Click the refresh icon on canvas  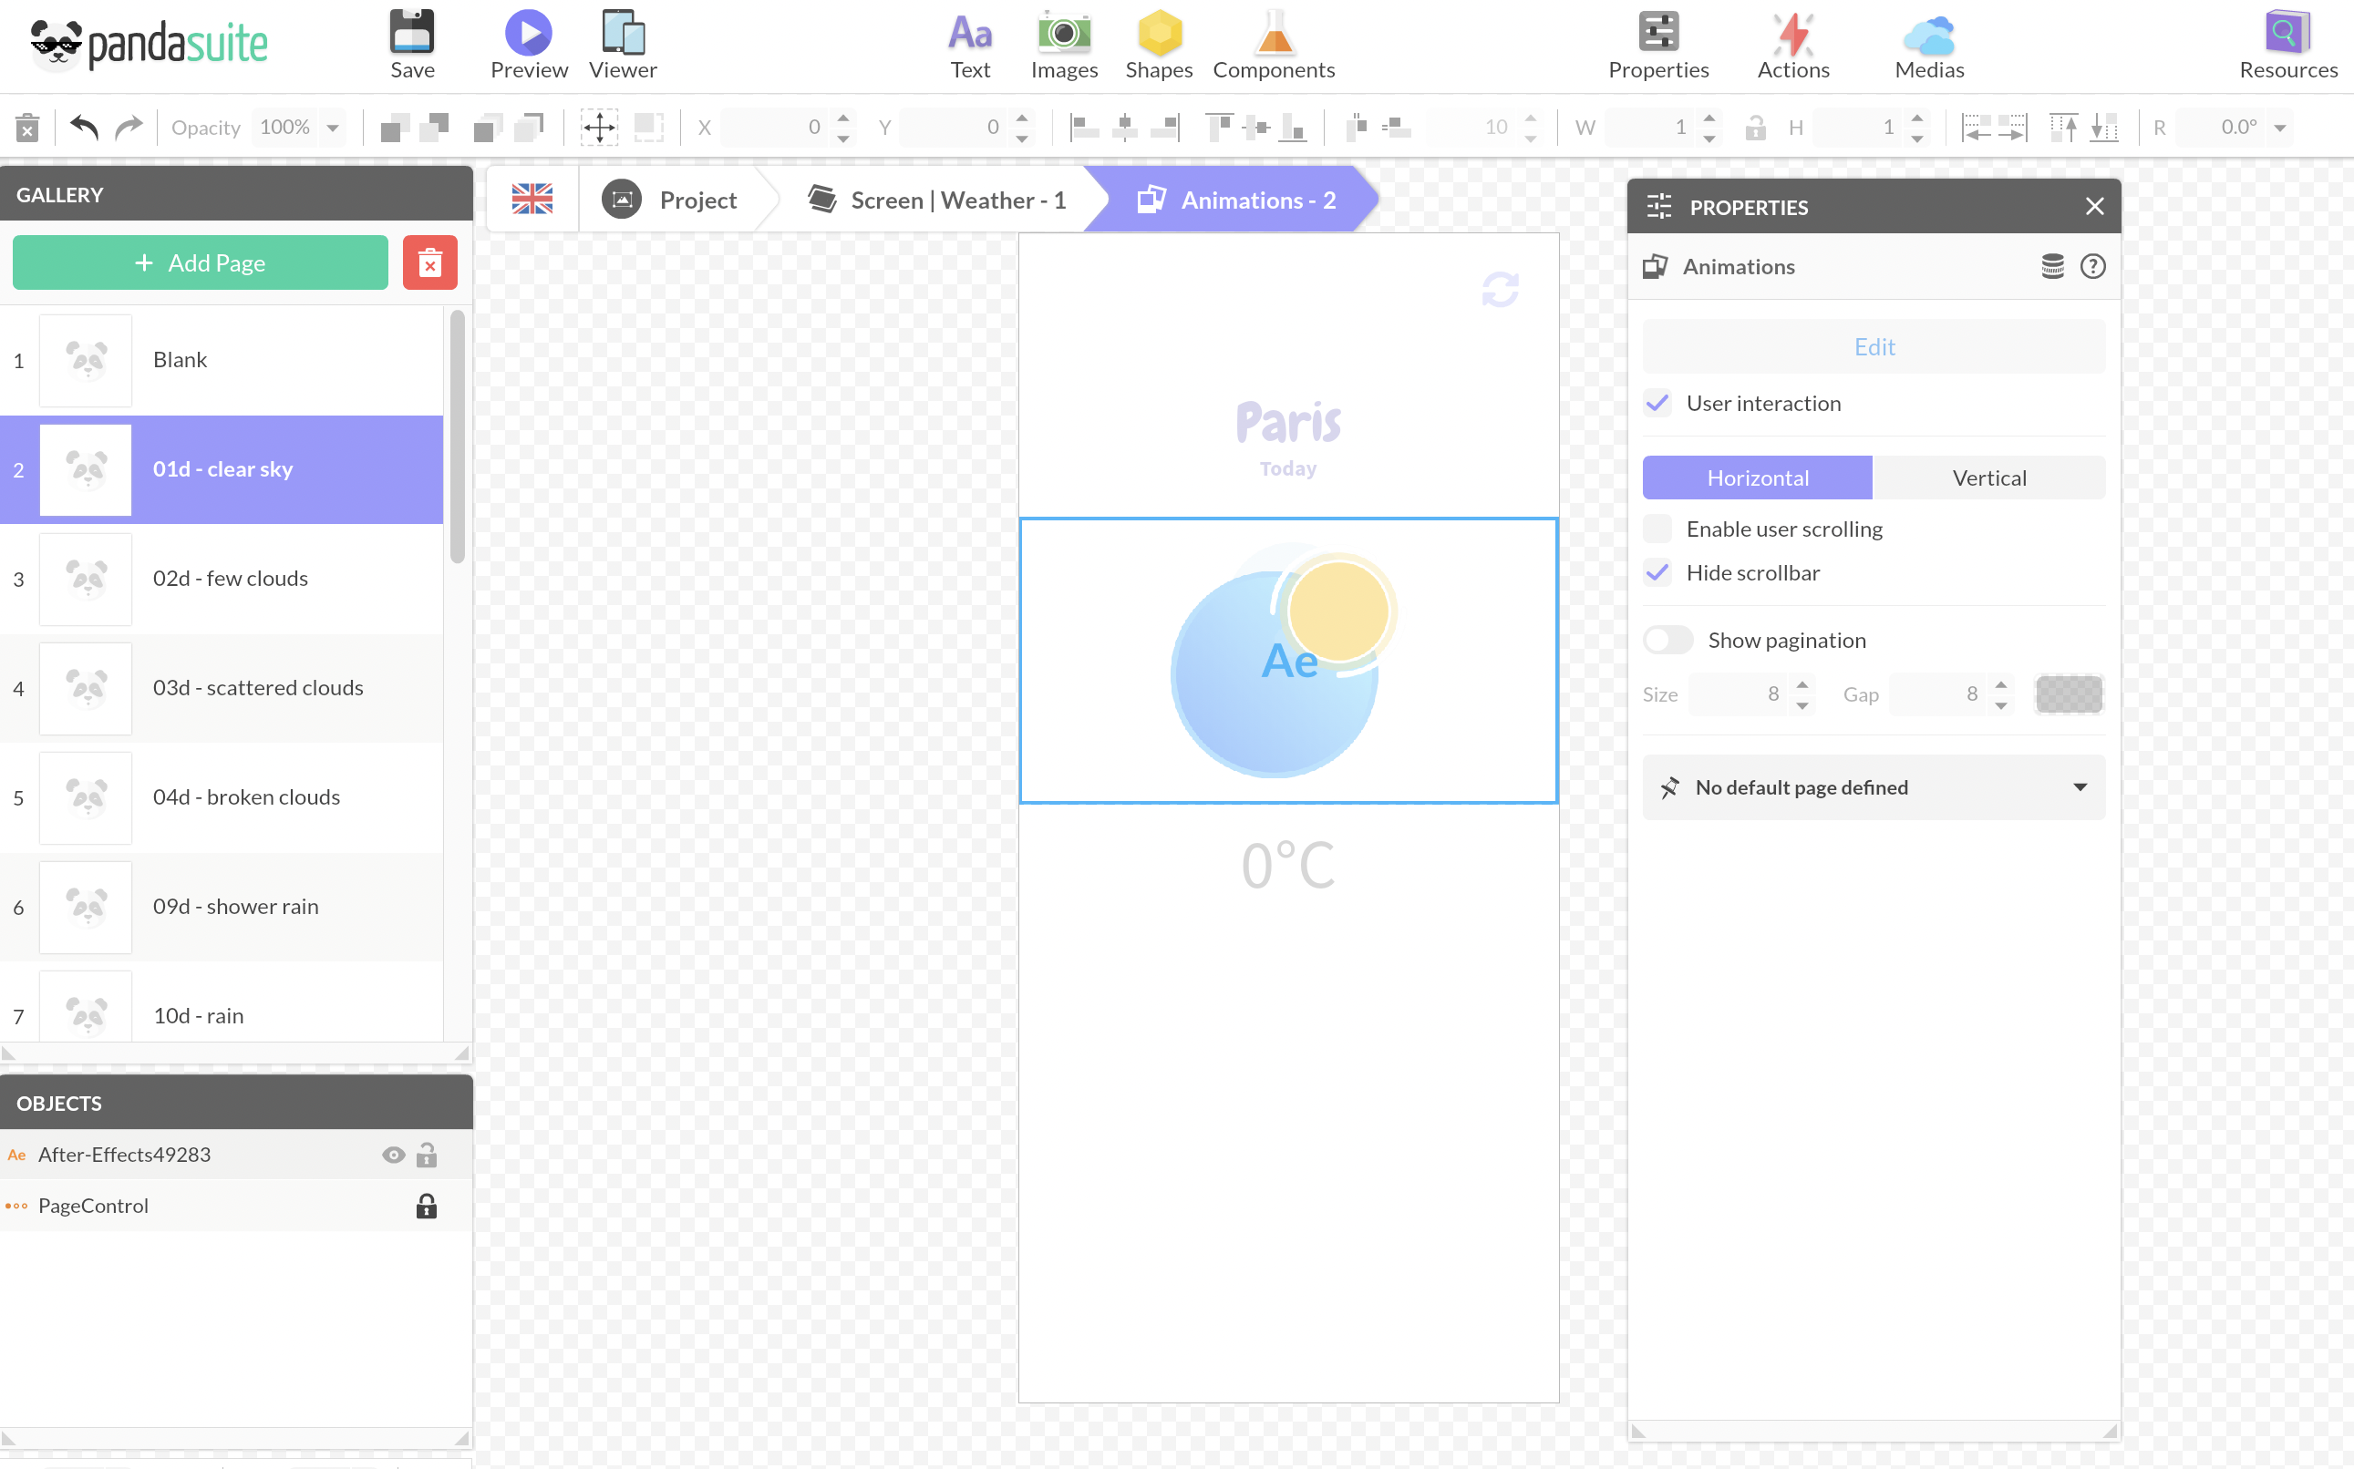pos(1500,290)
